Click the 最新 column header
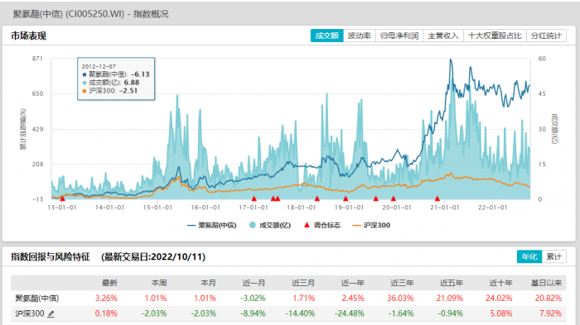 110,283
